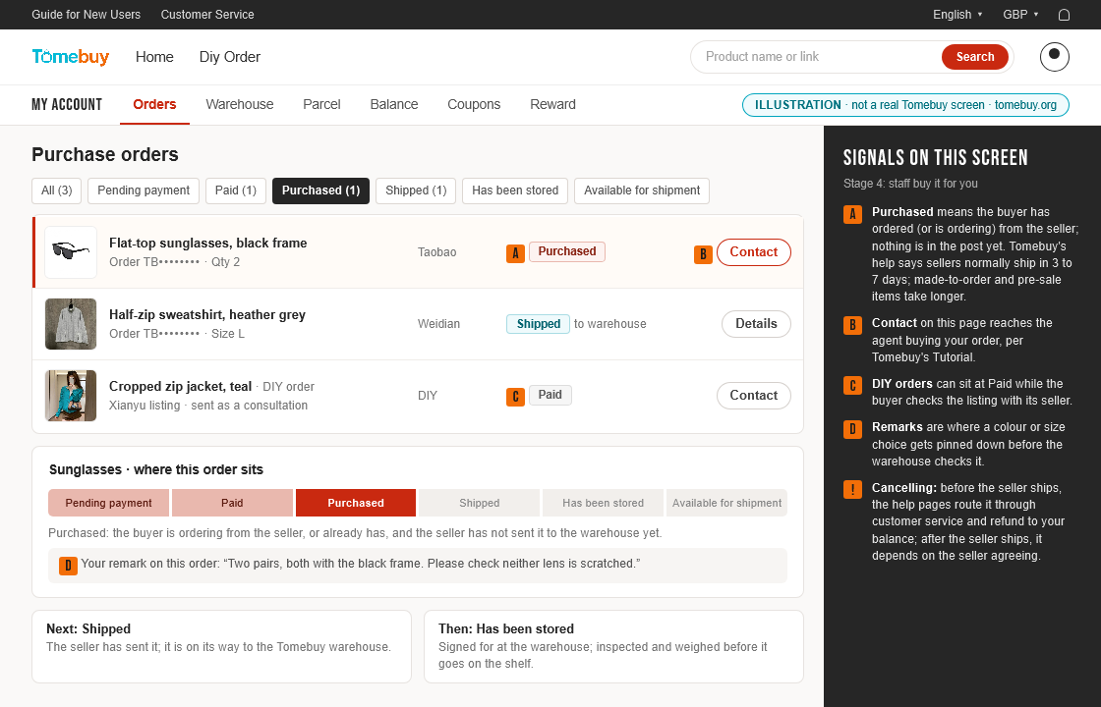This screenshot has width=1101, height=707.
Task: Select the Purchased (1) filter chip
Action: 320,190
